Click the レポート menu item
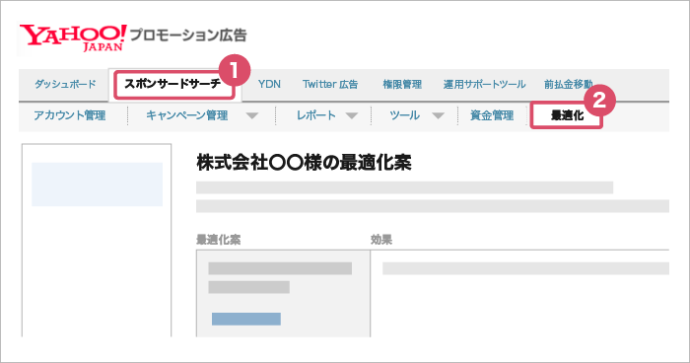Screen dimensions: 690x363 (316, 115)
